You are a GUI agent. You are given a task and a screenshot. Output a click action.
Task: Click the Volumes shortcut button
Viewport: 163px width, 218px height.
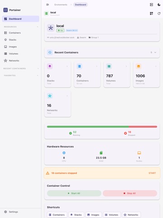(x=112, y=215)
